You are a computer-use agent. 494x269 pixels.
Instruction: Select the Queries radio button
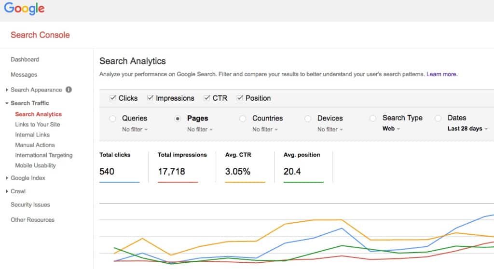(x=112, y=119)
